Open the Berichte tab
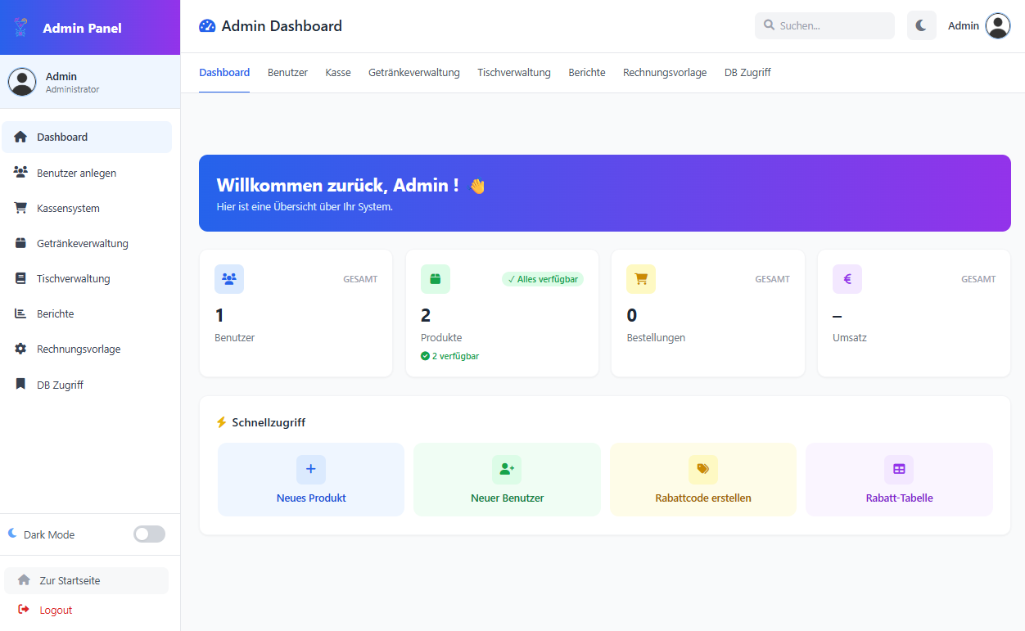The width and height of the screenshot is (1025, 631). coord(587,73)
